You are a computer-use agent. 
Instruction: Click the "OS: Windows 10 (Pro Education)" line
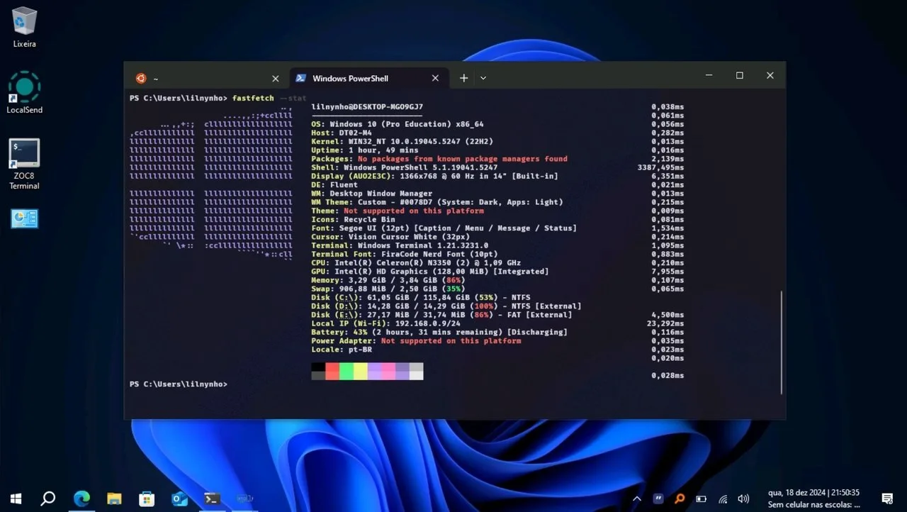point(398,123)
